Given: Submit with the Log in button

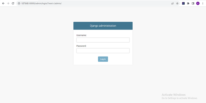Looking at the screenshot, I should (x=103, y=59).
